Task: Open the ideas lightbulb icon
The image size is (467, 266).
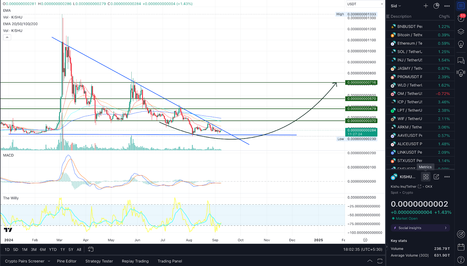Action: pyautogui.click(x=461, y=44)
